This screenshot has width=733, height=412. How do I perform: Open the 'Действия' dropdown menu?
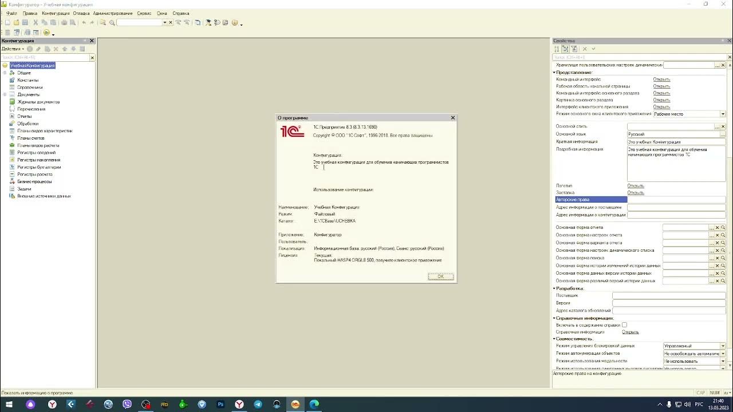pyautogui.click(x=13, y=49)
